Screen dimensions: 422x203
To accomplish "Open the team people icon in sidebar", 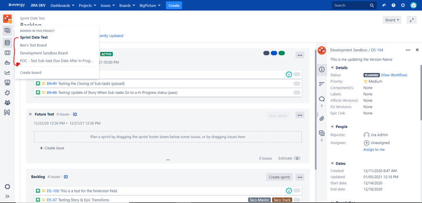I will tap(7, 103).
